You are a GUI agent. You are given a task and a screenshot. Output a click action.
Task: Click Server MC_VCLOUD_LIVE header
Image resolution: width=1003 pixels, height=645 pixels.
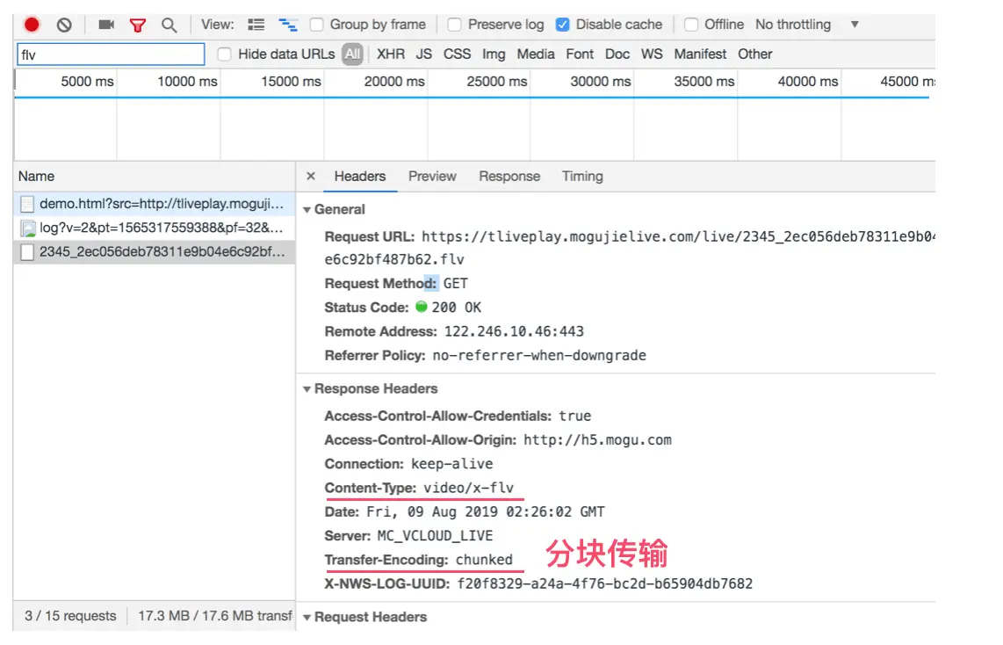click(x=408, y=536)
